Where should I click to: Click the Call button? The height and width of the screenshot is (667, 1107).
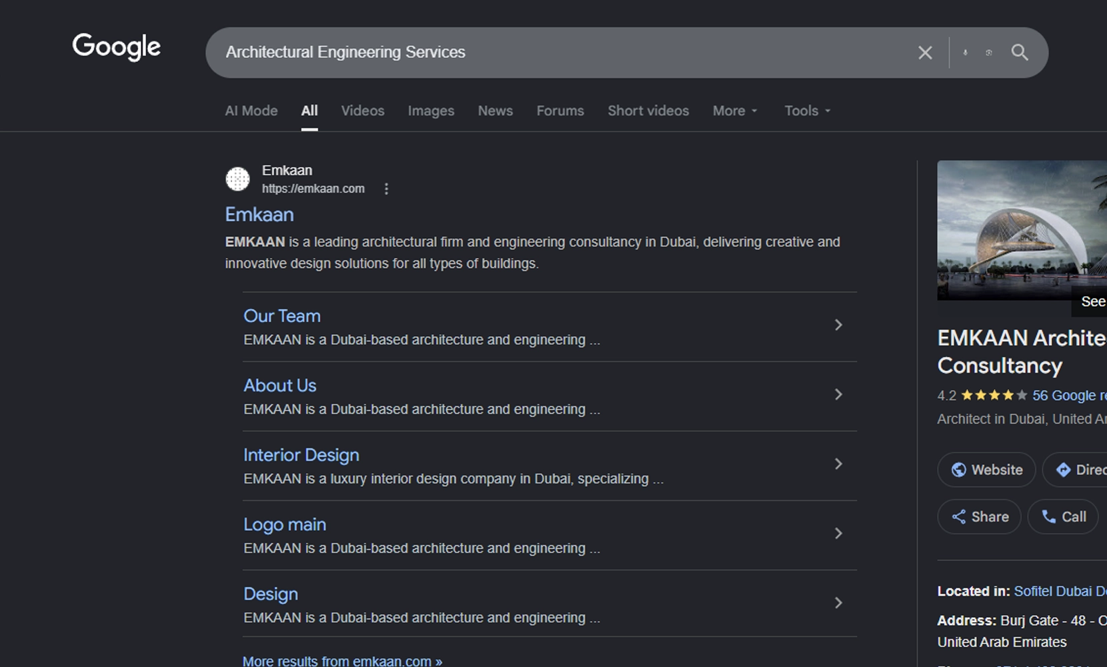click(1063, 517)
